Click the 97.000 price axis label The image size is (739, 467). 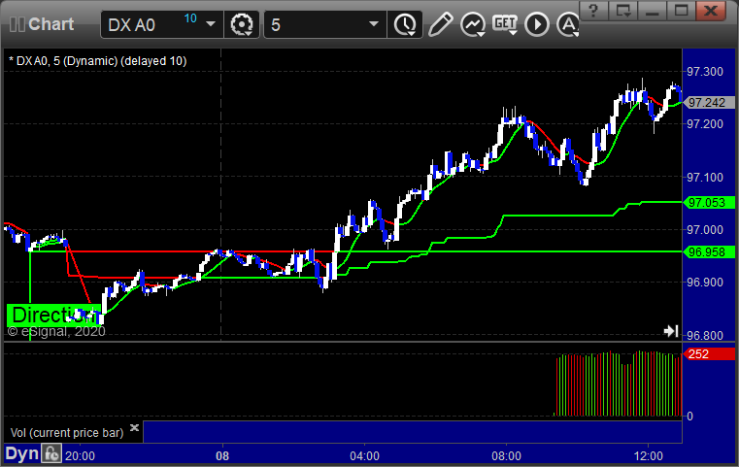coord(705,230)
